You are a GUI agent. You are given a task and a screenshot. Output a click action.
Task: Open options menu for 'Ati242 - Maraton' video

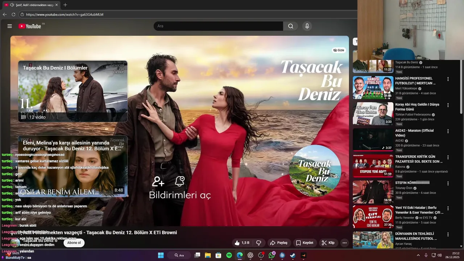pyautogui.click(x=448, y=131)
